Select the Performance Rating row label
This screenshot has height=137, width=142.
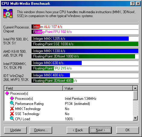click(x=29, y=104)
